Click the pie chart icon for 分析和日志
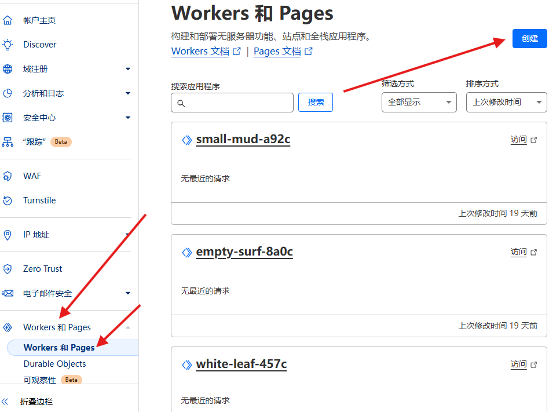The width and height of the screenshot is (560, 412). (8, 93)
